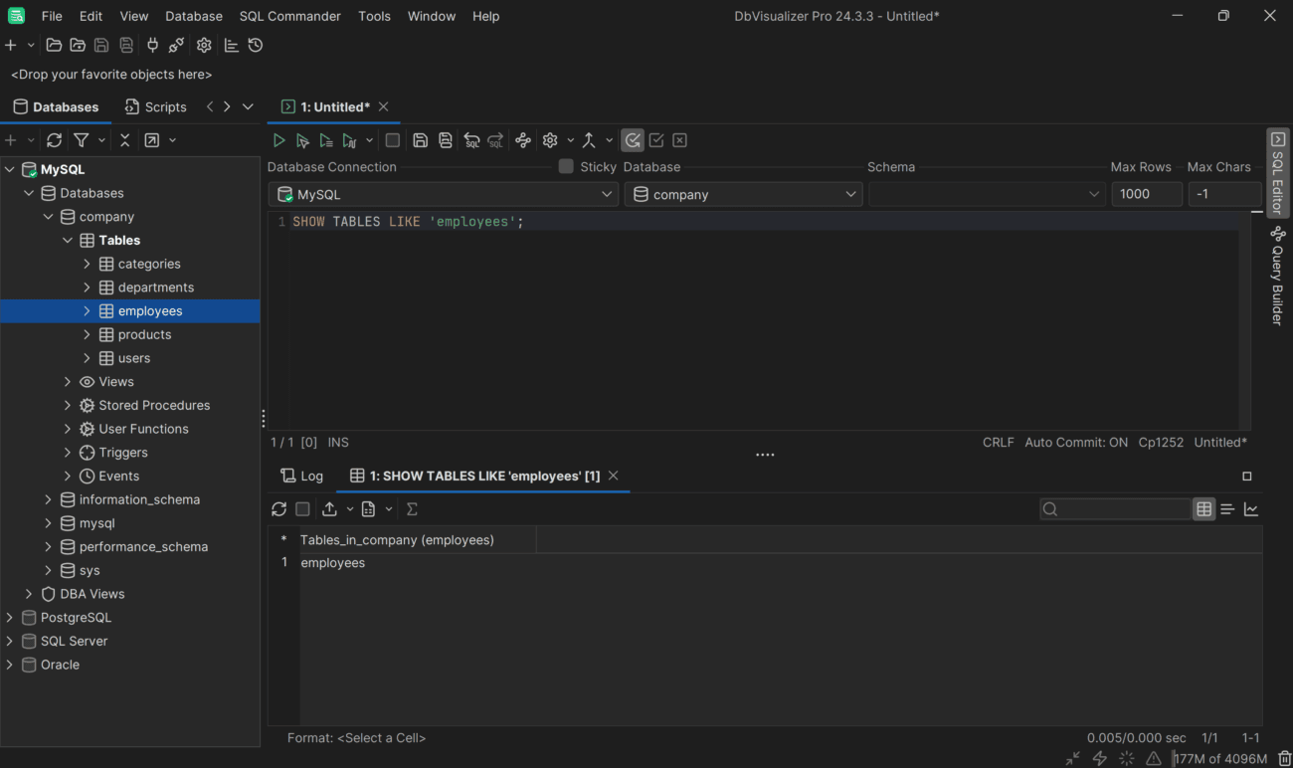Close the SHOW TABLES result tab
The width and height of the screenshot is (1293, 768).
pyautogui.click(x=614, y=476)
